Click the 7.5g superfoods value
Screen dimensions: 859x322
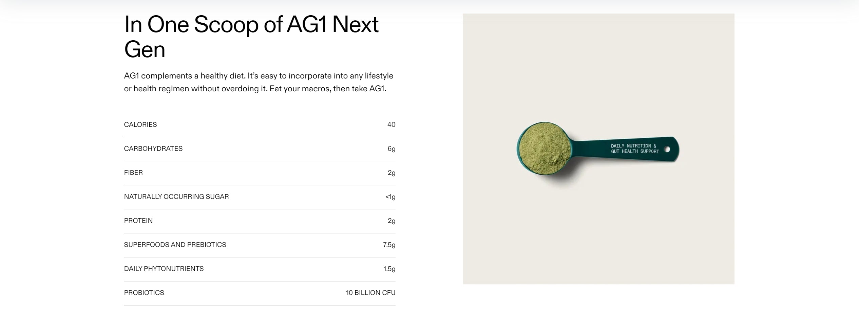pyautogui.click(x=389, y=245)
